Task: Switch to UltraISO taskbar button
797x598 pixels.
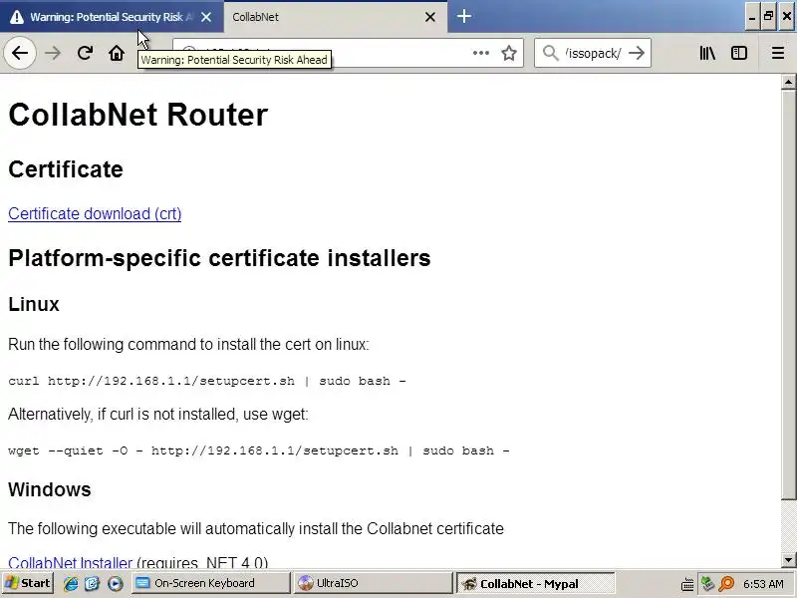Action: pyautogui.click(x=373, y=583)
